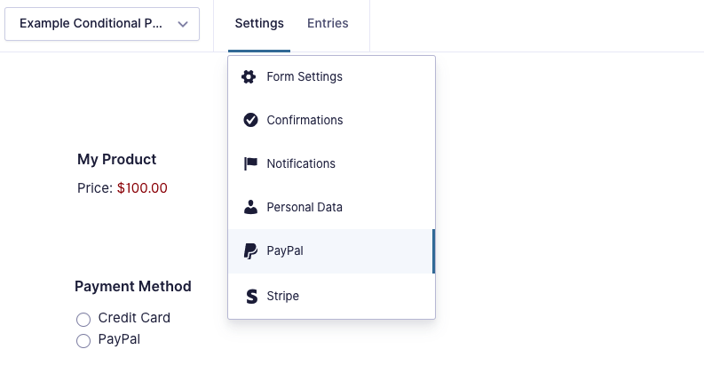Click the My Product field heading
Viewport: 704px width, 365px height.
pyautogui.click(x=116, y=159)
